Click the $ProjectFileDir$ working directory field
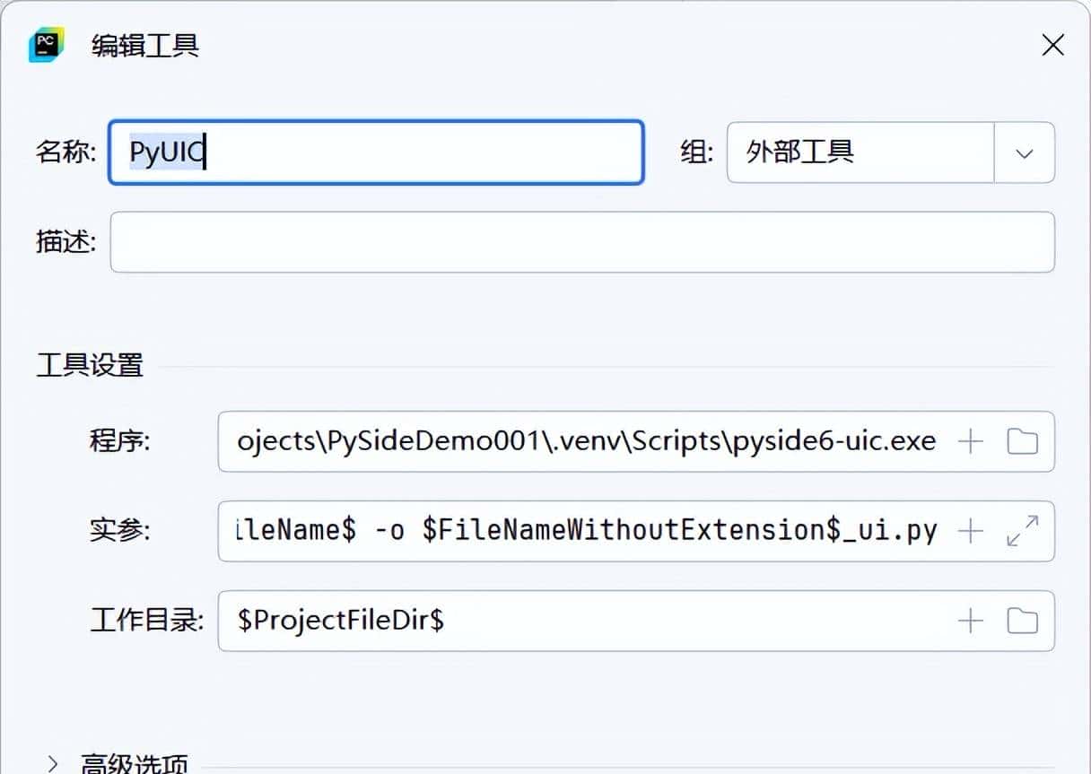The height and width of the screenshot is (774, 1091). (583, 621)
